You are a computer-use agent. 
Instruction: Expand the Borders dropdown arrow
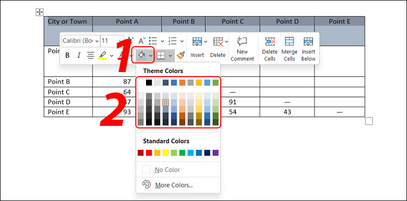170,55
